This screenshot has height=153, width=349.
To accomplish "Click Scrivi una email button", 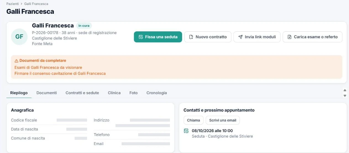I will 223,120.
